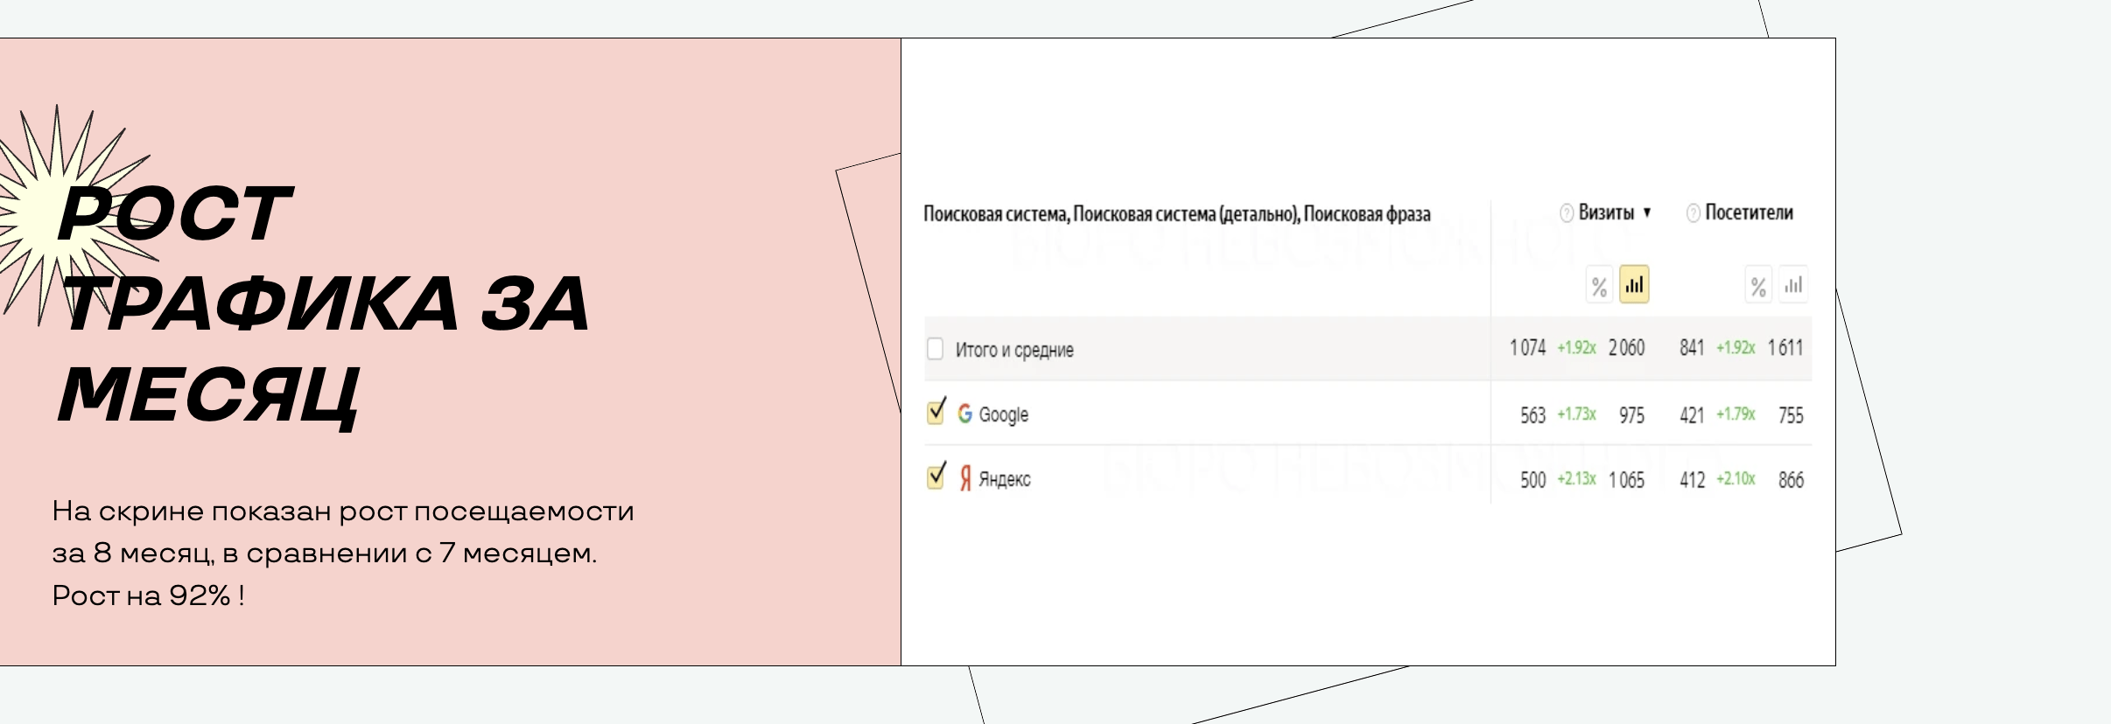
Task: Click the sort arrow next to Визиты
Action: (1647, 212)
